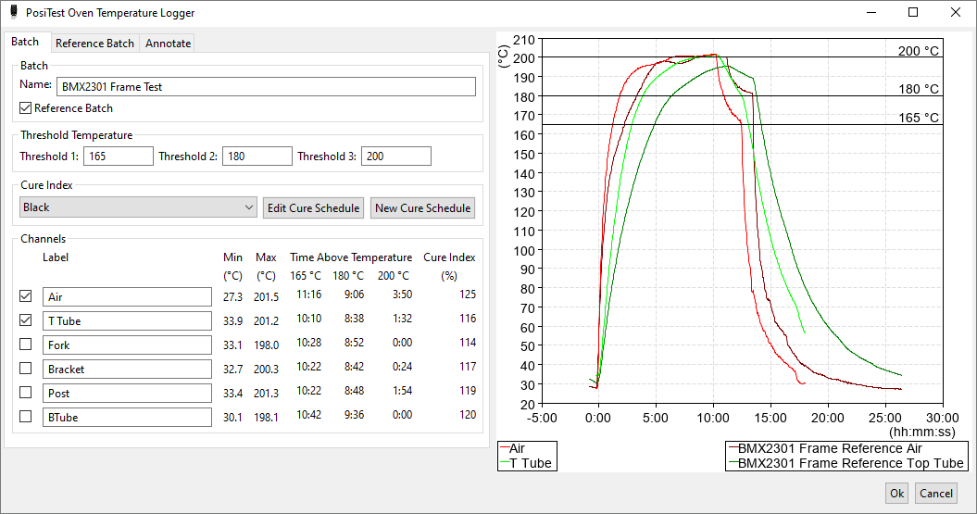Click the BMX2301 Frame Reference Air legend entry
The height and width of the screenshot is (514, 977).
824,448
